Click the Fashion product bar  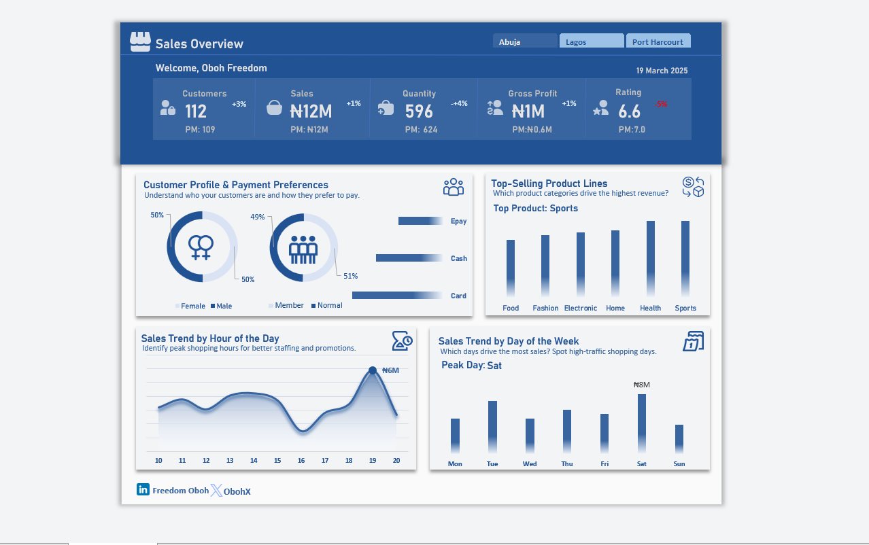point(545,266)
